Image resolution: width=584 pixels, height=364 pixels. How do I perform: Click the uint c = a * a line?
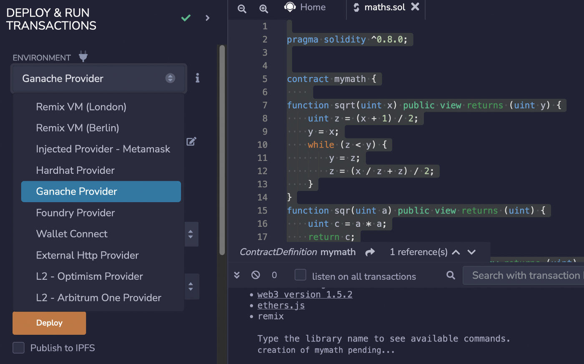[347, 224]
